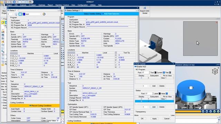221x124 pixels.
Task: Open the File menu
Action: coord(2,5)
